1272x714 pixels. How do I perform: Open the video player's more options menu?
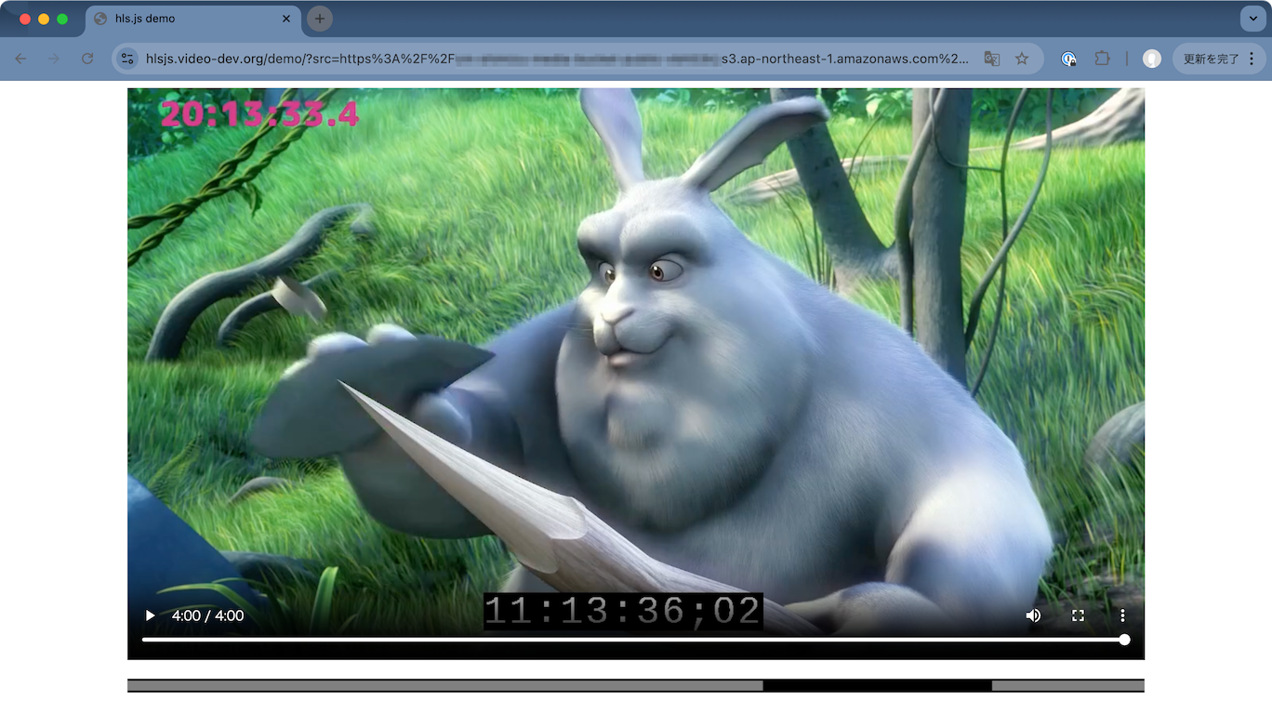[1122, 615]
